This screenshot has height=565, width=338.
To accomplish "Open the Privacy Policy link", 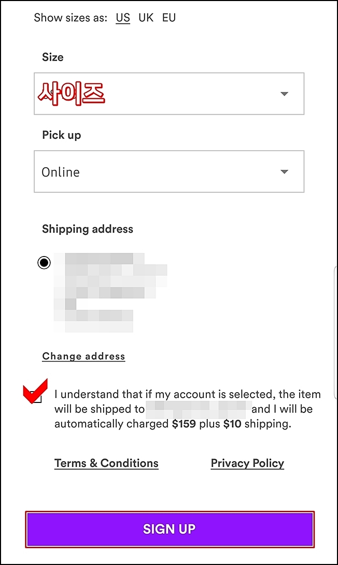I will [x=247, y=463].
